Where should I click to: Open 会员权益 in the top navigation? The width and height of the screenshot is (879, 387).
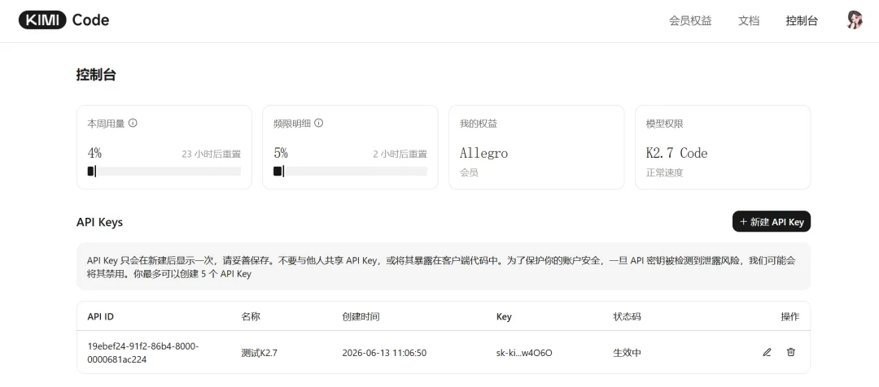(690, 20)
